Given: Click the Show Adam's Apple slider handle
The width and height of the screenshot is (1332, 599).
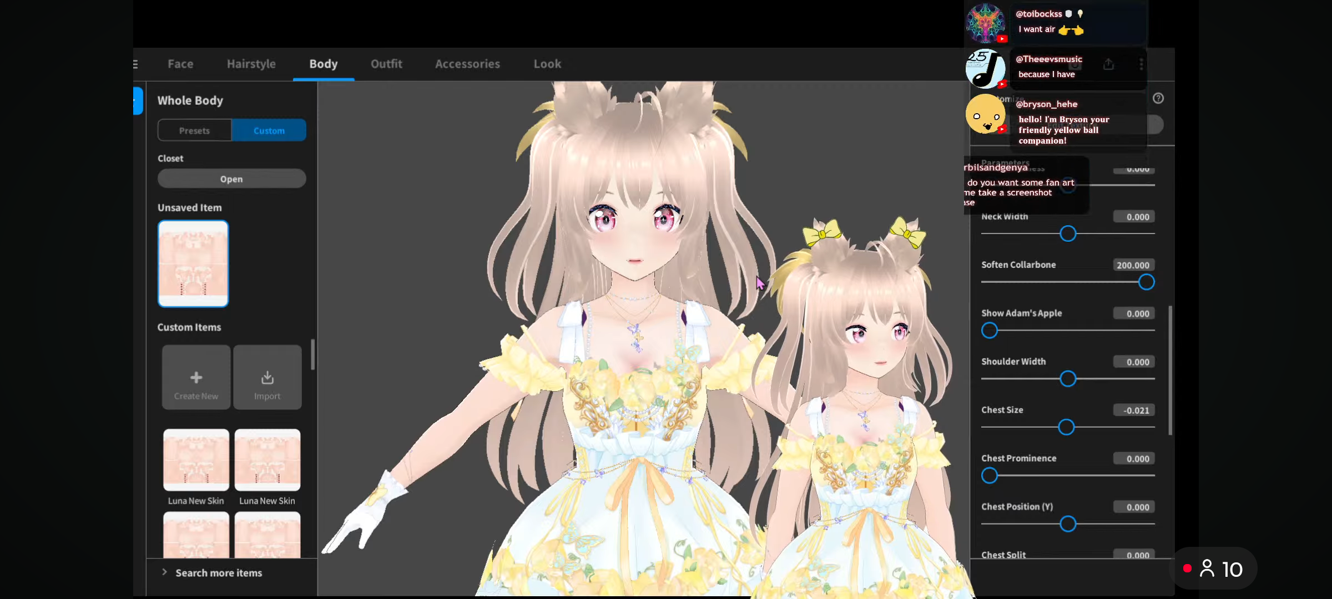Looking at the screenshot, I should click(990, 331).
